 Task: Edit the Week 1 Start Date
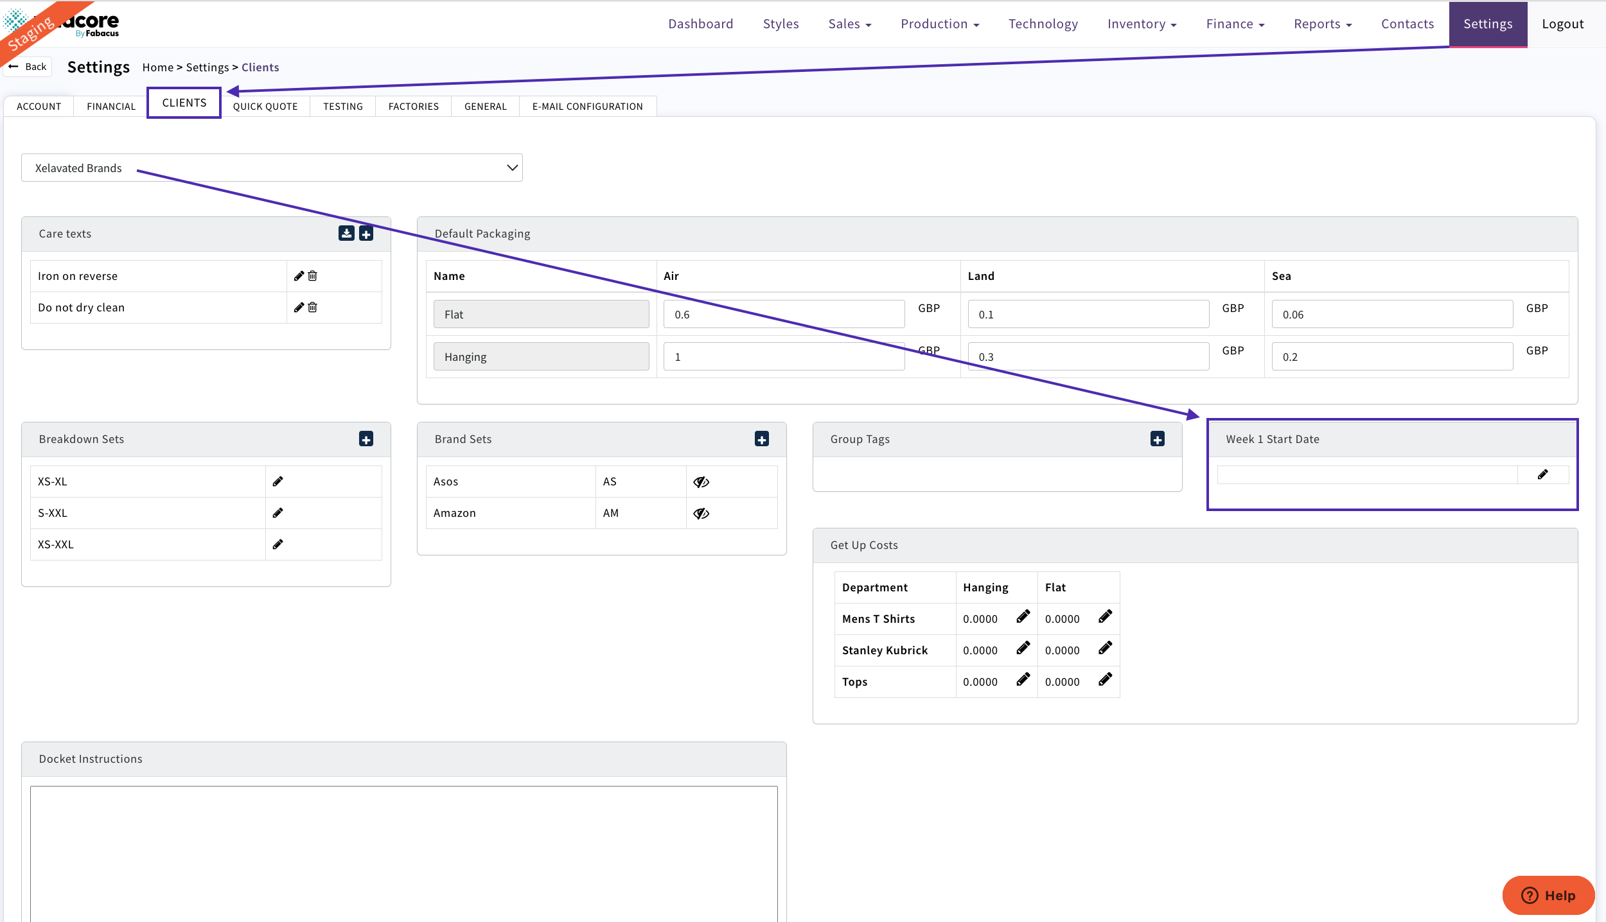tap(1544, 474)
